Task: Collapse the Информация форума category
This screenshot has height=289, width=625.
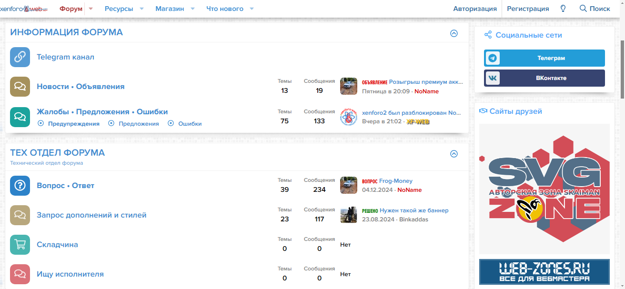Action: 454,33
